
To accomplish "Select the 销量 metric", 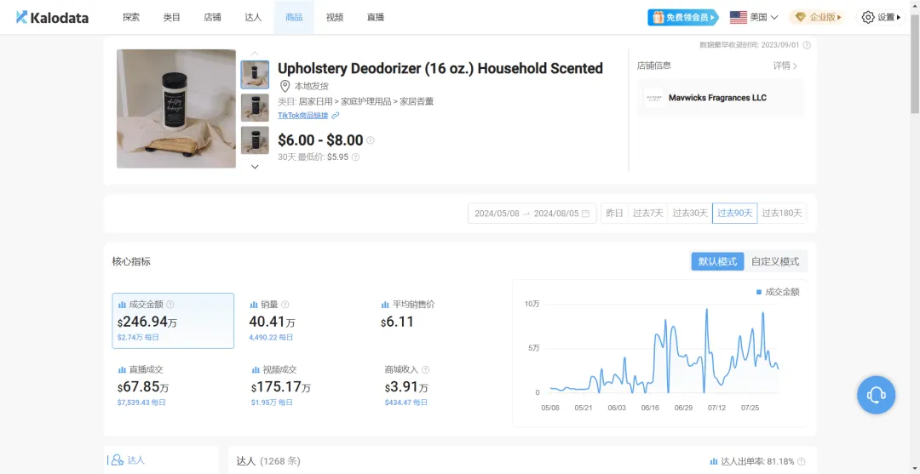I will [273, 321].
